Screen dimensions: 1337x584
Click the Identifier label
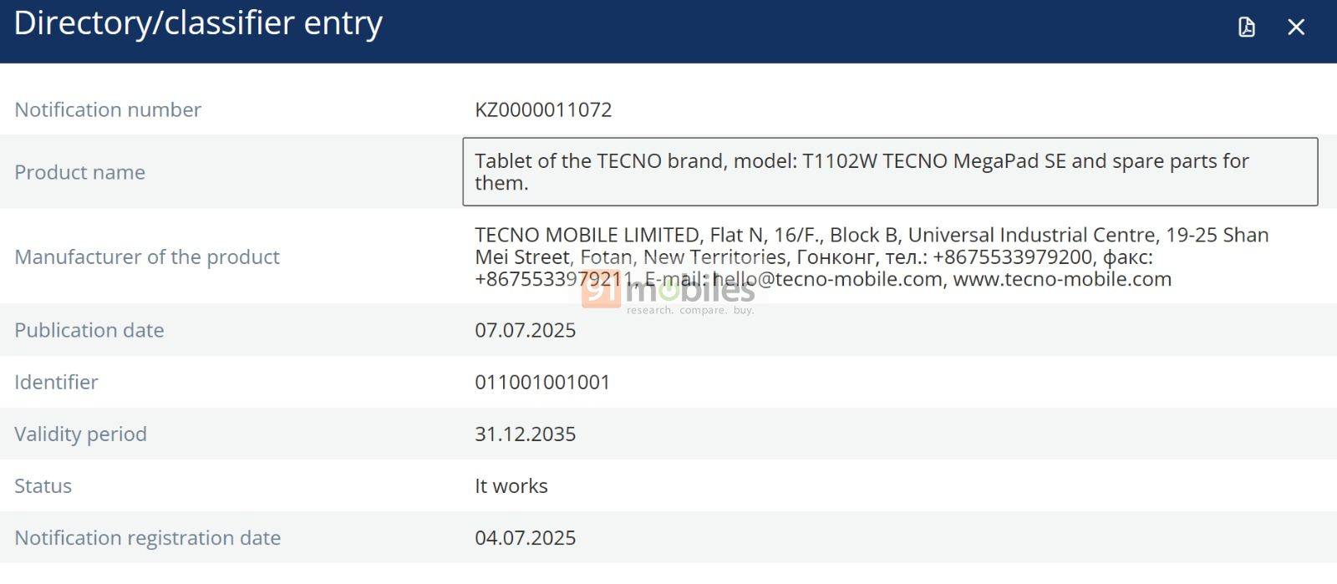coord(56,382)
